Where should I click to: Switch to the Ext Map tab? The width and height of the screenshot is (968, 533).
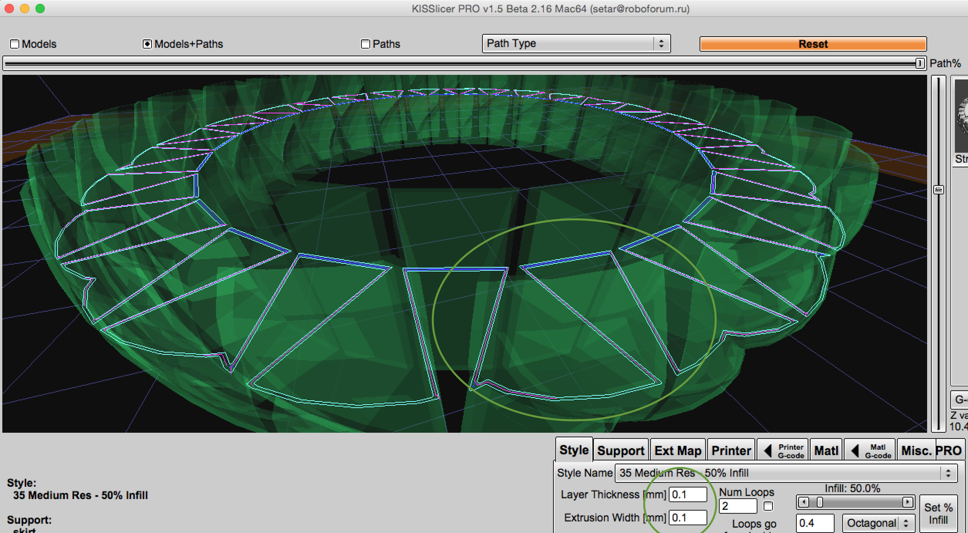click(678, 450)
